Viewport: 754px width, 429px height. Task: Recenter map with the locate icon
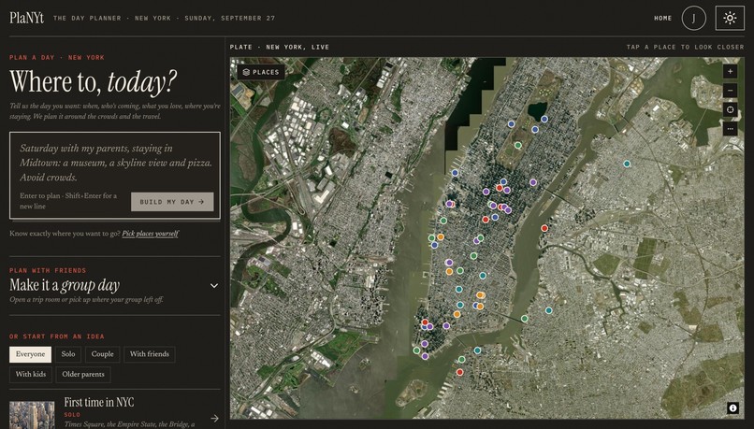[730, 109]
